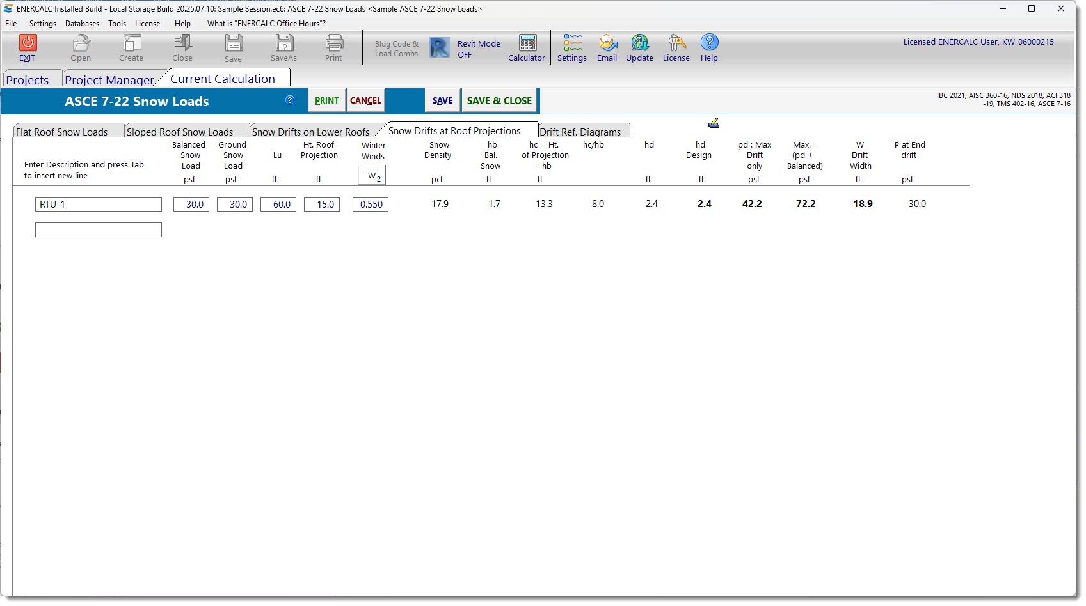The height and width of the screenshot is (606, 1086).
Task: Open Snow Drifts on Lower Roofs tab
Action: [x=311, y=132]
